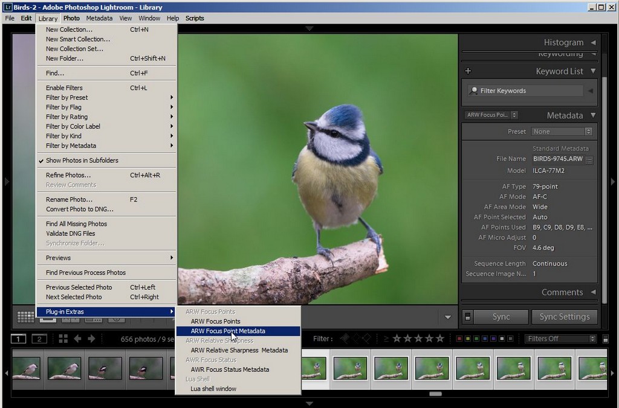The width and height of the screenshot is (619, 408).
Task: Click the Filter Keywords search field
Action: click(x=526, y=91)
